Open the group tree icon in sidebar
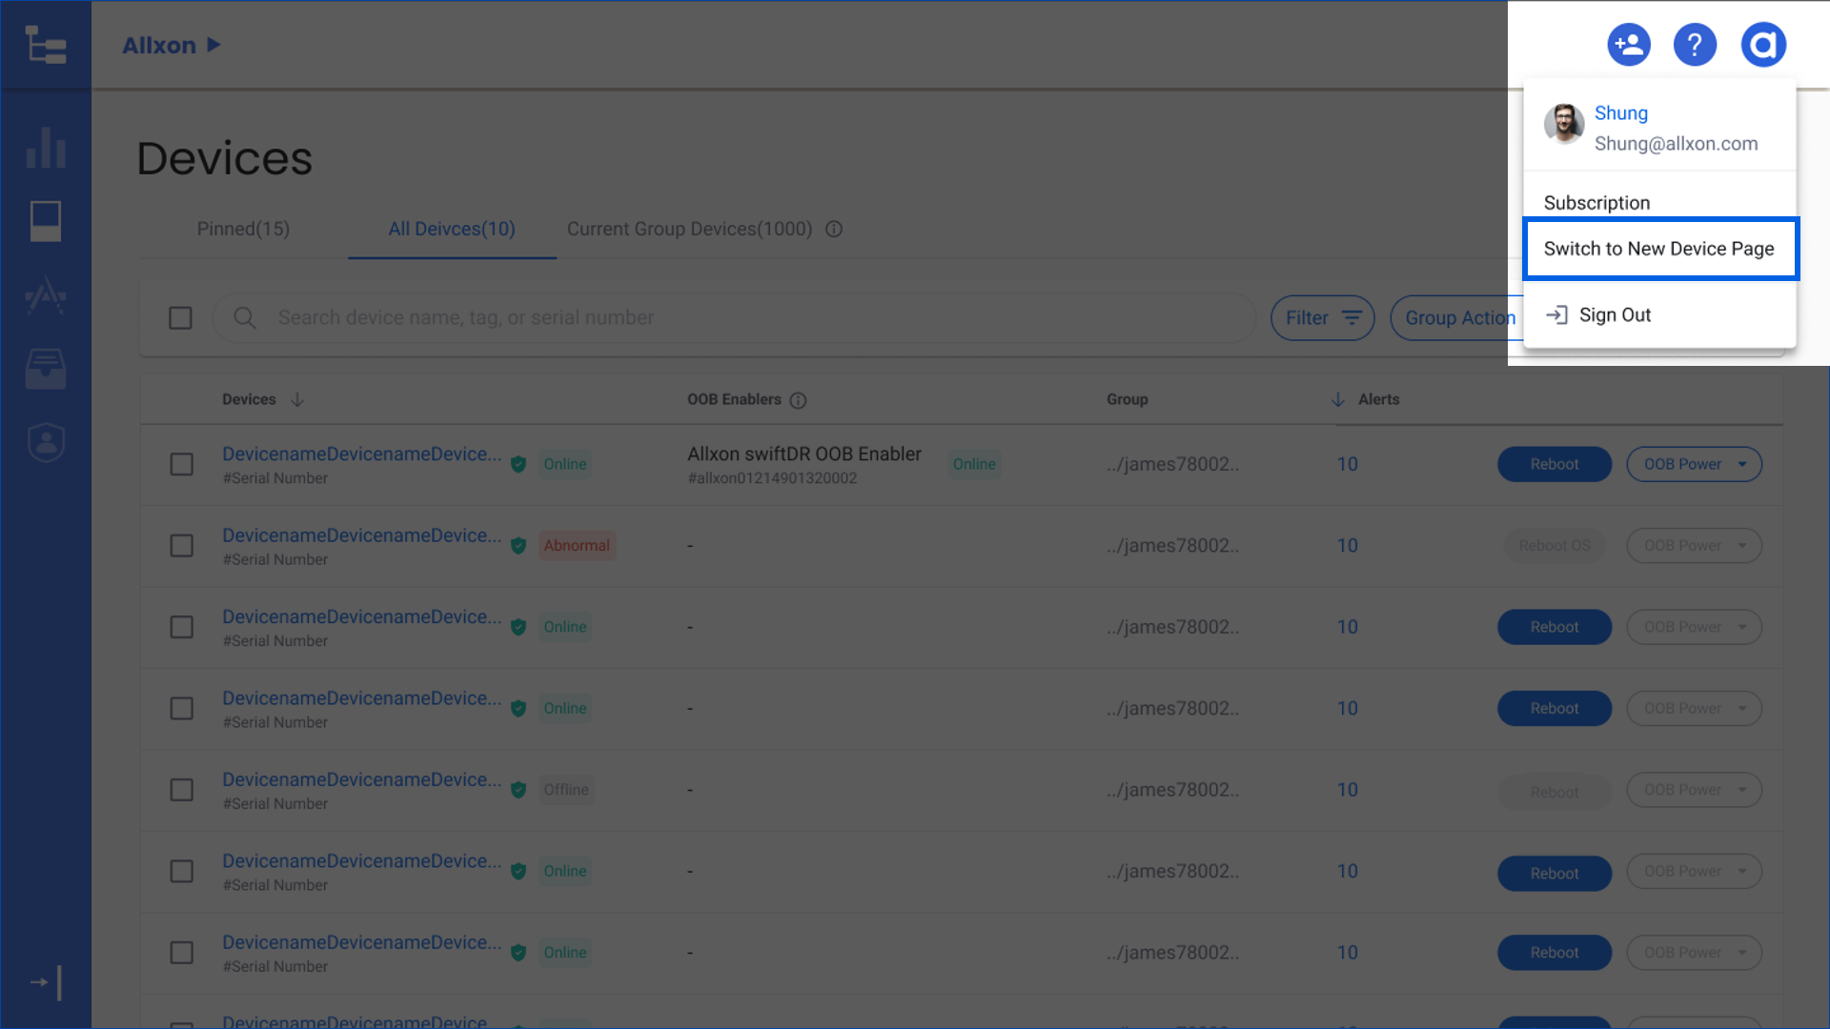 46,45
